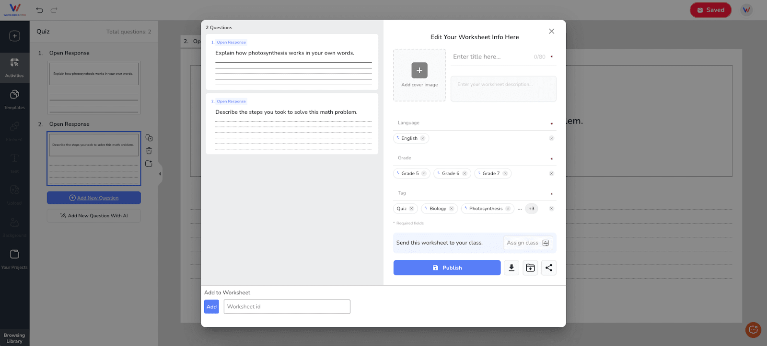Image resolution: width=767 pixels, height=346 pixels.
Task: Focus the Worksheet id input
Action: [287, 307]
